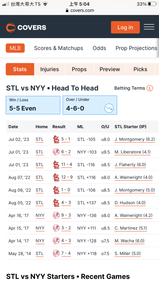Open Scores & Matchups menu
This screenshot has height=283, width=159.
pyautogui.click(x=58, y=48)
